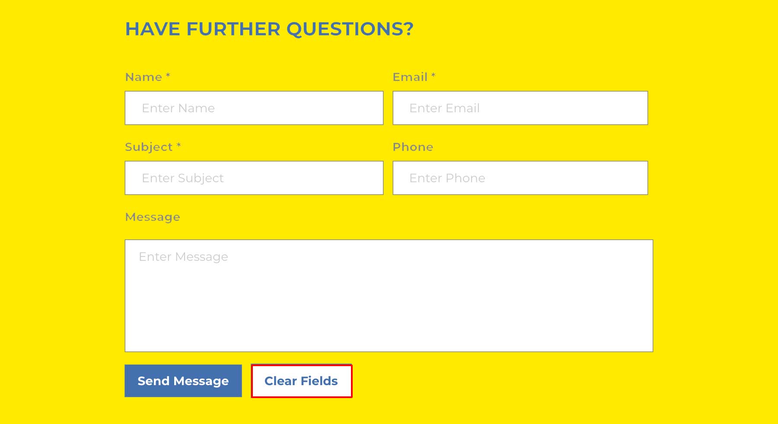Click the 'Phone' field label
The width and height of the screenshot is (778, 424).
[413, 147]
